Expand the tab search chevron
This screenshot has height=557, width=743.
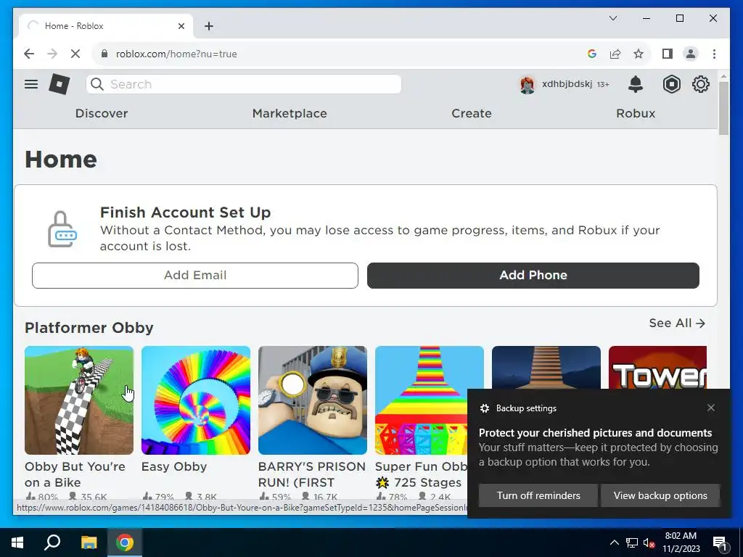tap(612, 18)
